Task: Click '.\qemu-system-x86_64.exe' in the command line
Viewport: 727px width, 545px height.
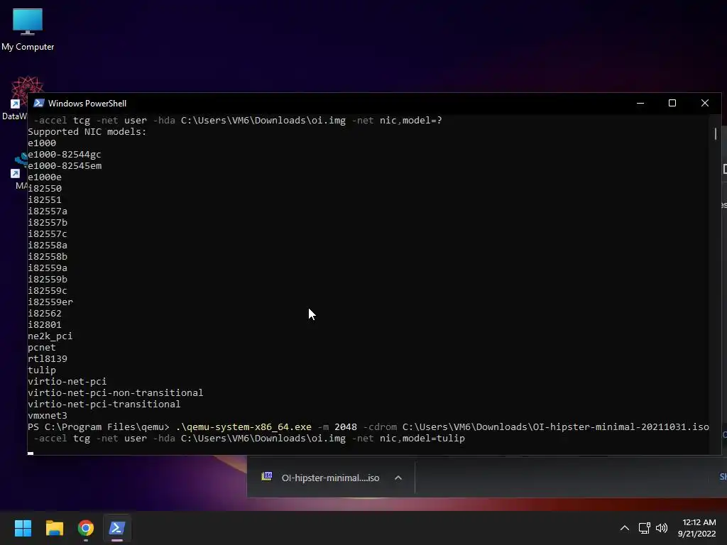Action: pos(244,426)
